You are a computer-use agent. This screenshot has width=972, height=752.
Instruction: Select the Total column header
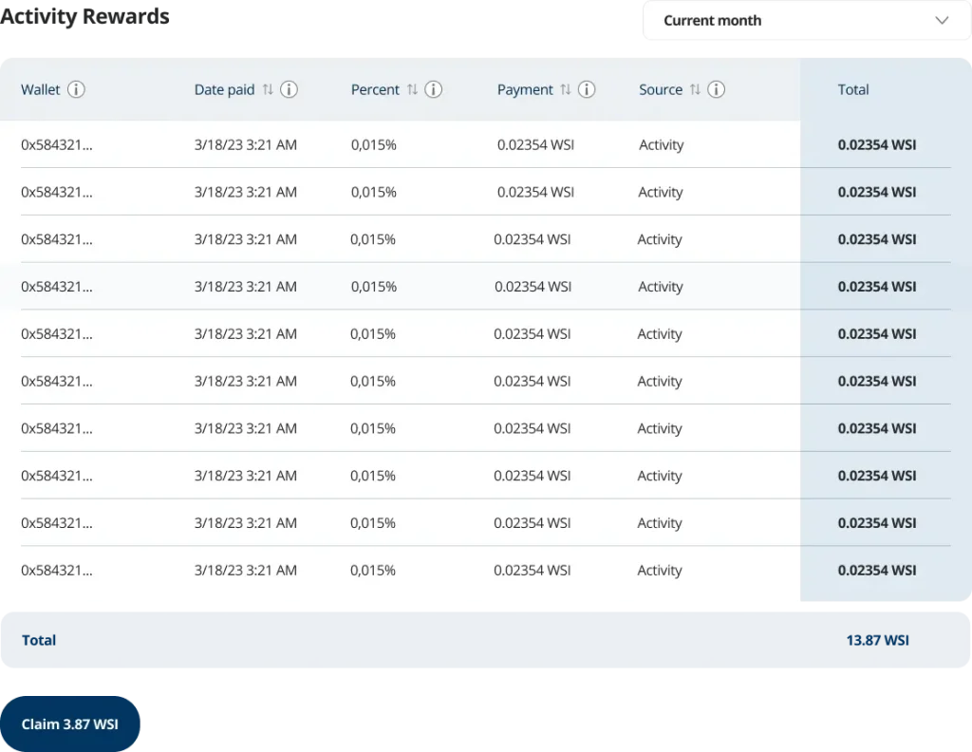(853, 89)
